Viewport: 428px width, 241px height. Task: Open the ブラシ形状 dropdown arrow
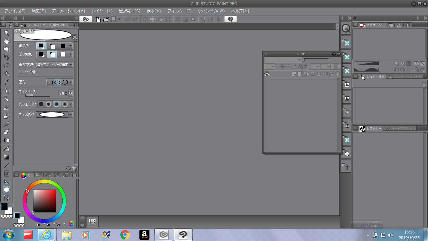coord(70,115)
